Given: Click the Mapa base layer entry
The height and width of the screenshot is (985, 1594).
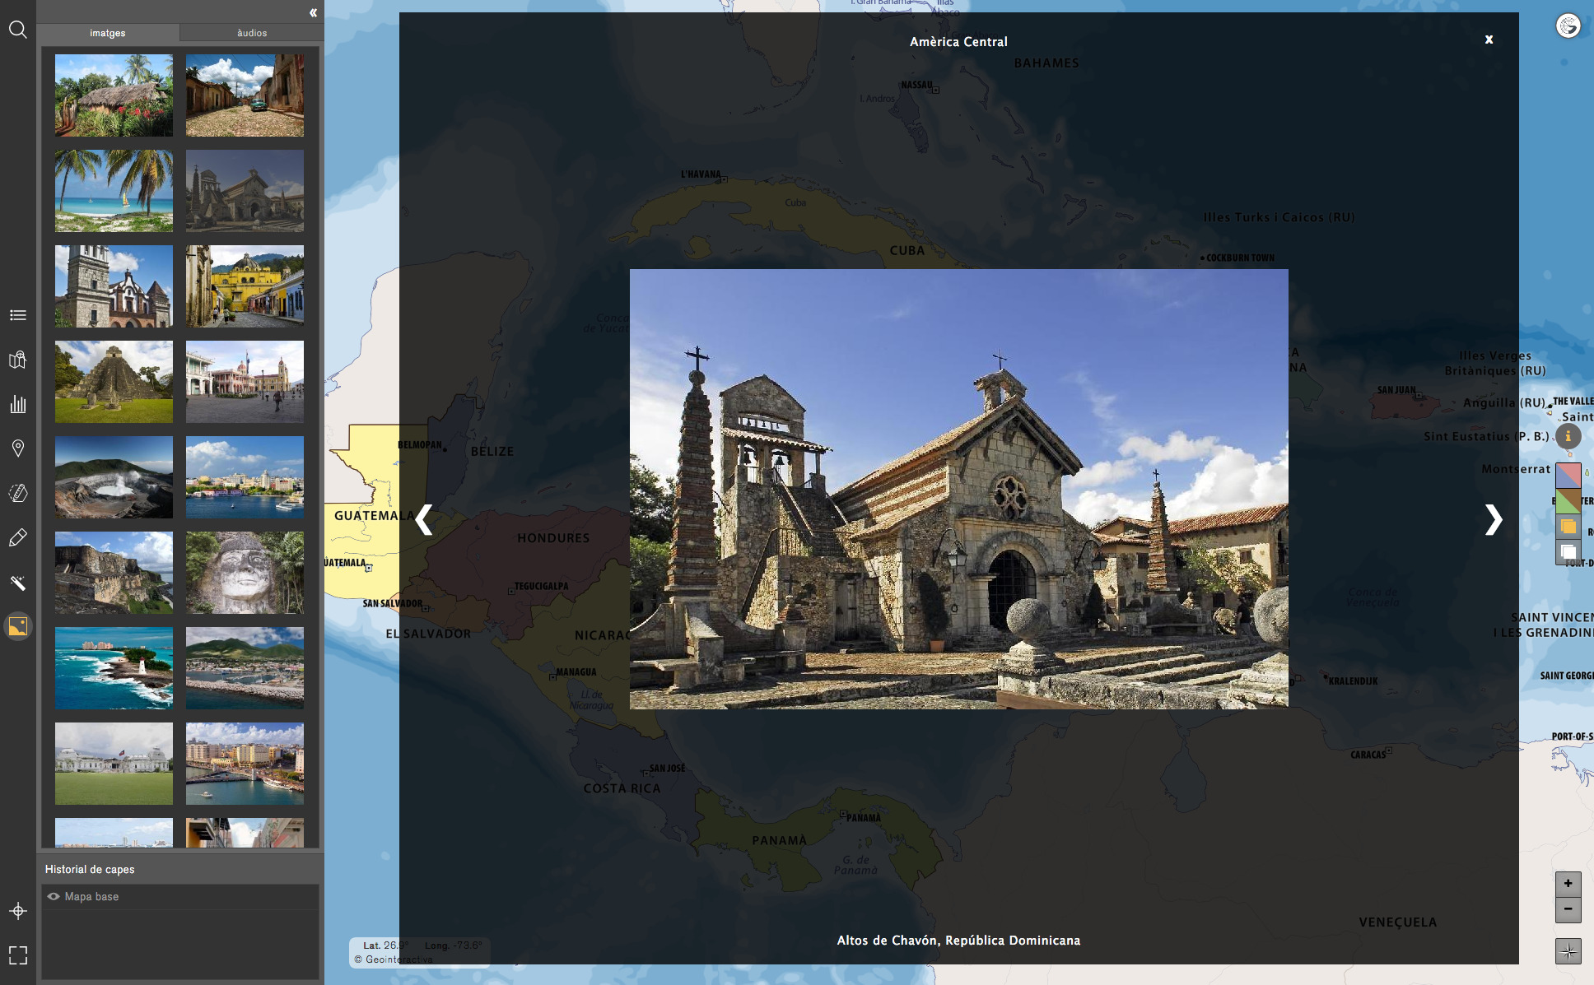Looking at the screenshot, I should coord(180,897).
